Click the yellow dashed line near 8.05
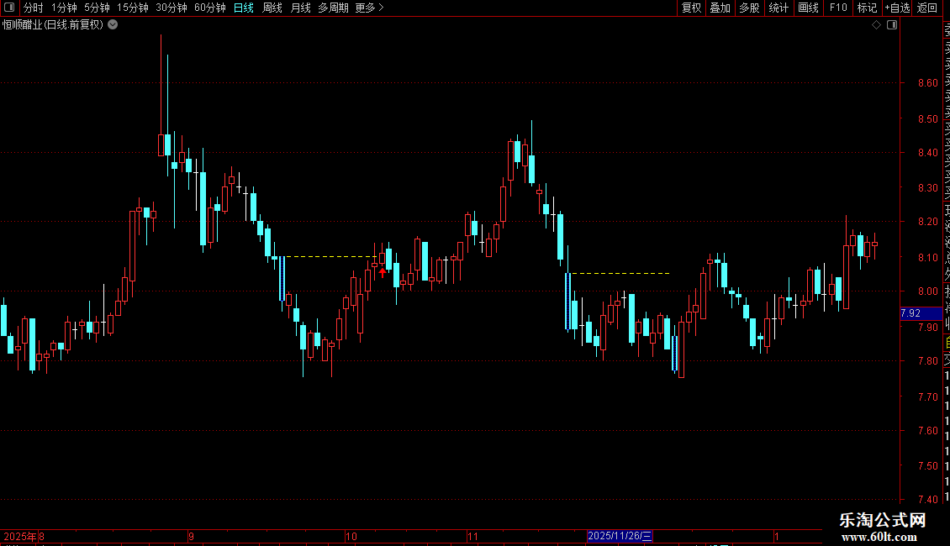The height and width of the screenshot is (546, 950). pyautogui.click(x=621, y=274)
